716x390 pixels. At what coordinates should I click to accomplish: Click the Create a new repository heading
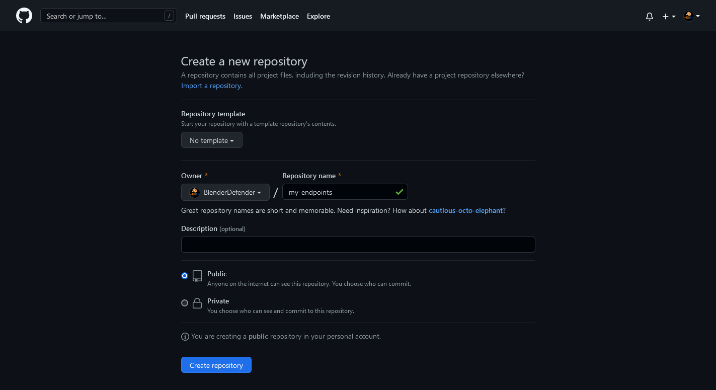244,61
